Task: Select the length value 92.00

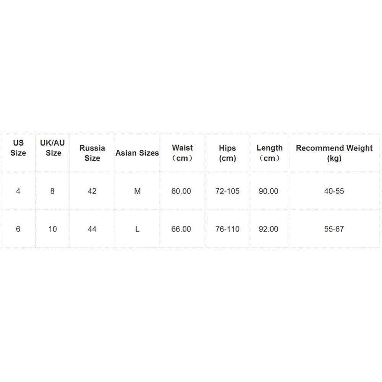Action: pyautogui.click(x=269, y=229)
